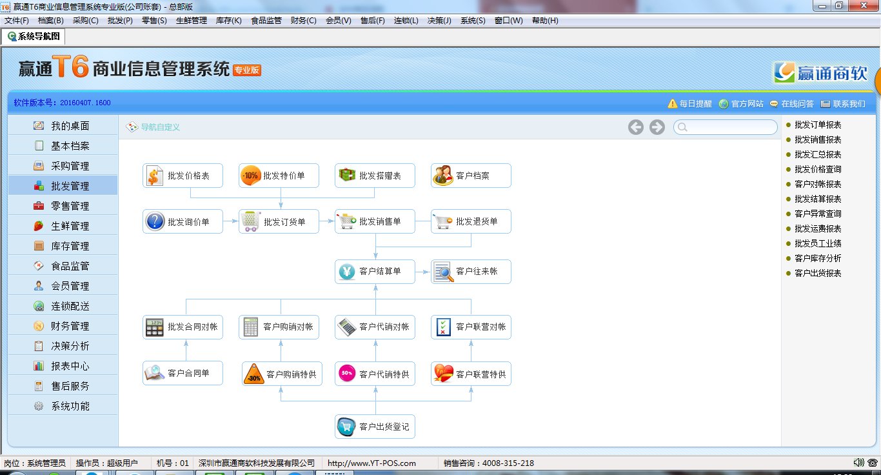The width and height of the screenshot is (881, 475).
Task: Select 我的桌面 in sidebar
Action: click(x=63, y=126)
